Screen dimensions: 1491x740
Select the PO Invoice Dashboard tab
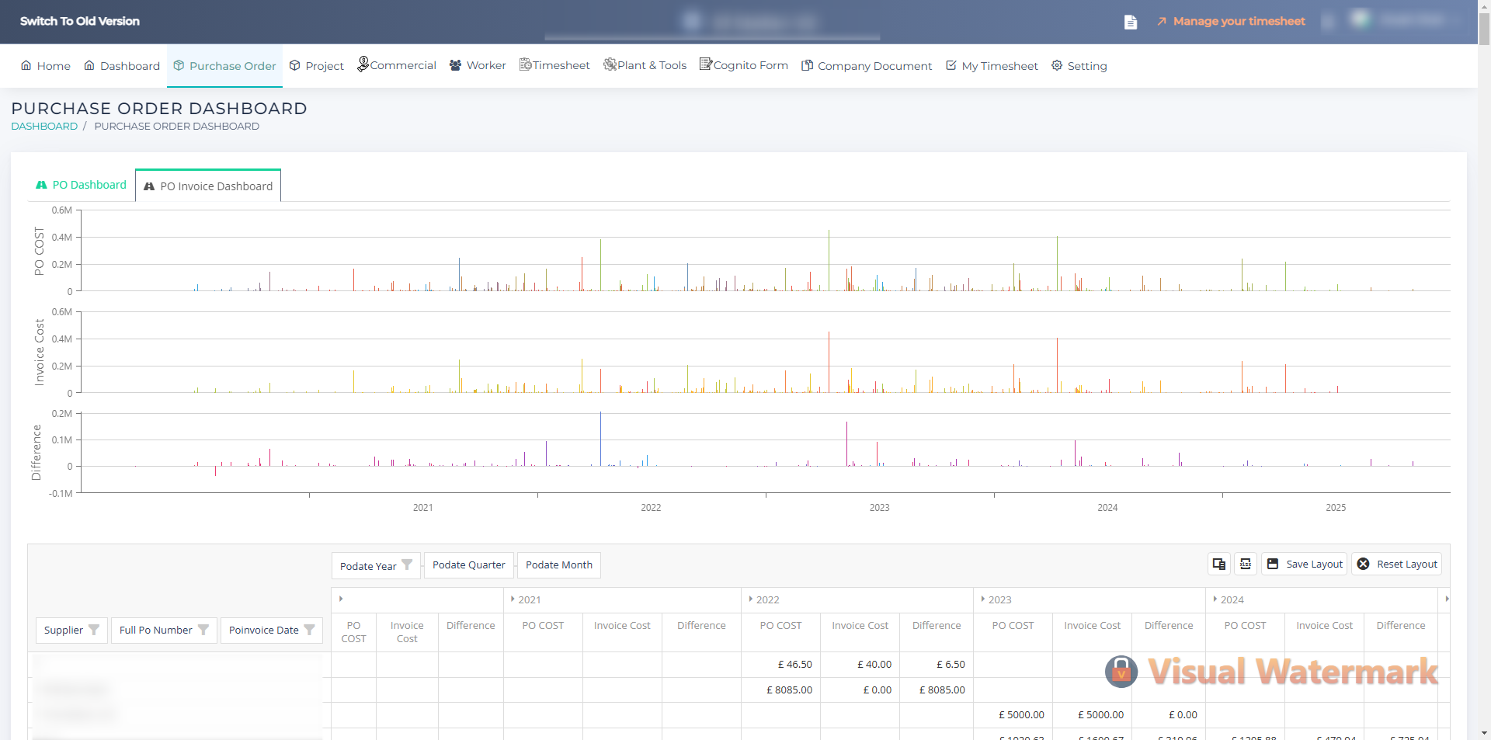(x=208, y=186)
